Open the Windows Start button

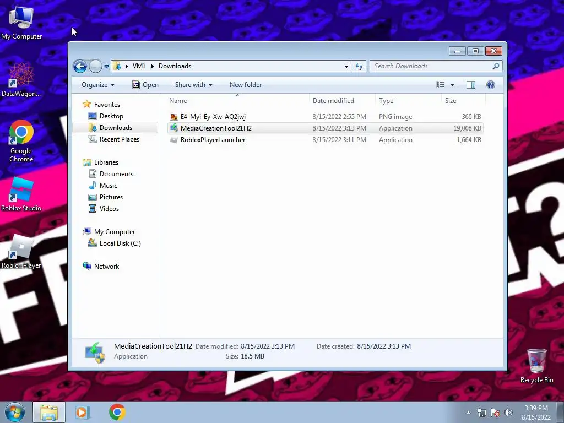pos(15,412)
